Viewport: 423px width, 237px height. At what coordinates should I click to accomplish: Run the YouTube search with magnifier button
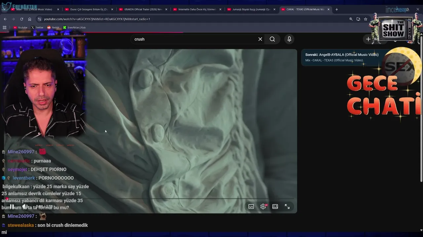click(272, 39)
